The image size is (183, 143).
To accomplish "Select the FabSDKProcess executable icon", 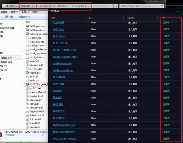I will 27,34.
